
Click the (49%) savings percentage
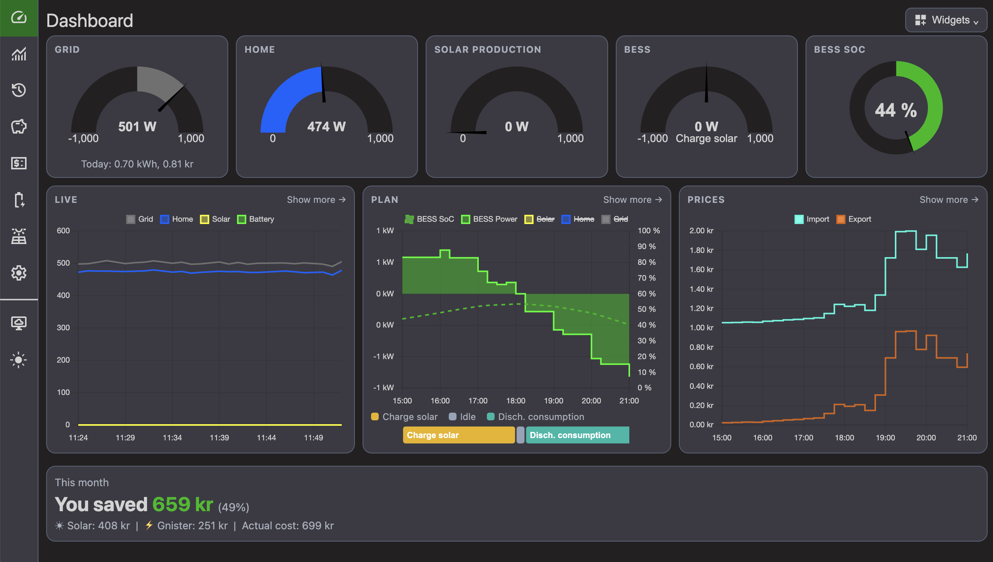[234, 507]
